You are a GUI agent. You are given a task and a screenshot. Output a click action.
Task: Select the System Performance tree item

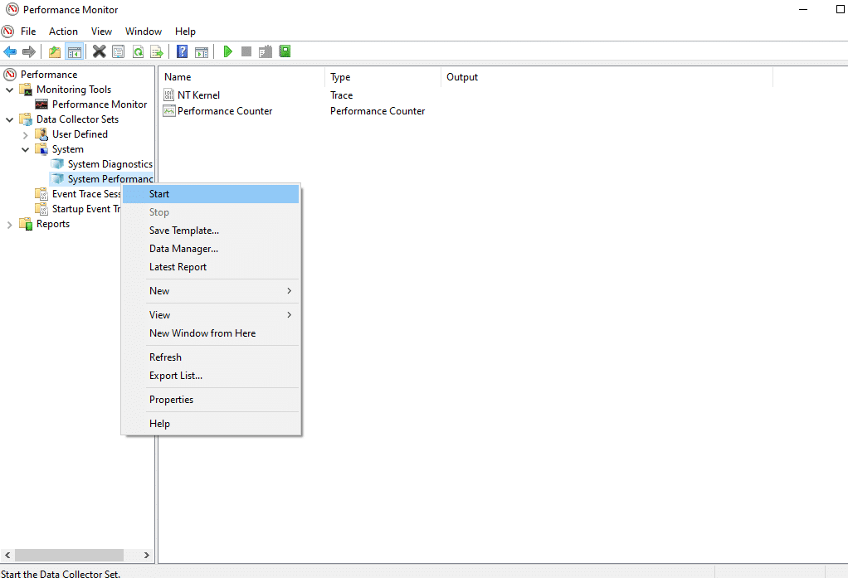pos(110,179)
